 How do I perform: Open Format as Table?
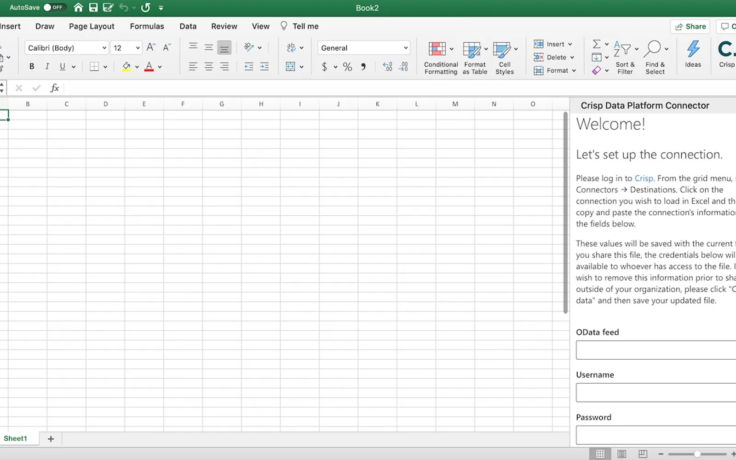(475, 57)
